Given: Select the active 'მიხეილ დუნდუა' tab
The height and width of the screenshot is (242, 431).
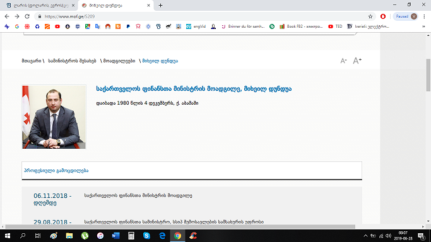Looking at the screenshot, I should point(115,6).
